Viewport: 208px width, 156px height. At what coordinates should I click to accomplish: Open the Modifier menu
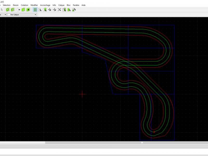click(x=34, y=5)
